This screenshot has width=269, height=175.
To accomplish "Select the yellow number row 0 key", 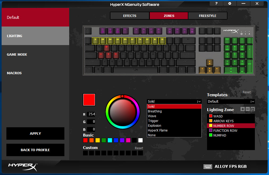I will pos(162,41).
